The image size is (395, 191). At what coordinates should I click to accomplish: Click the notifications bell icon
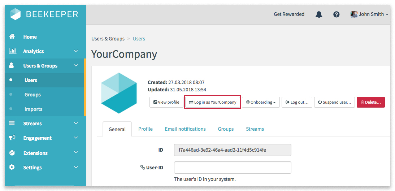[319, 14]
